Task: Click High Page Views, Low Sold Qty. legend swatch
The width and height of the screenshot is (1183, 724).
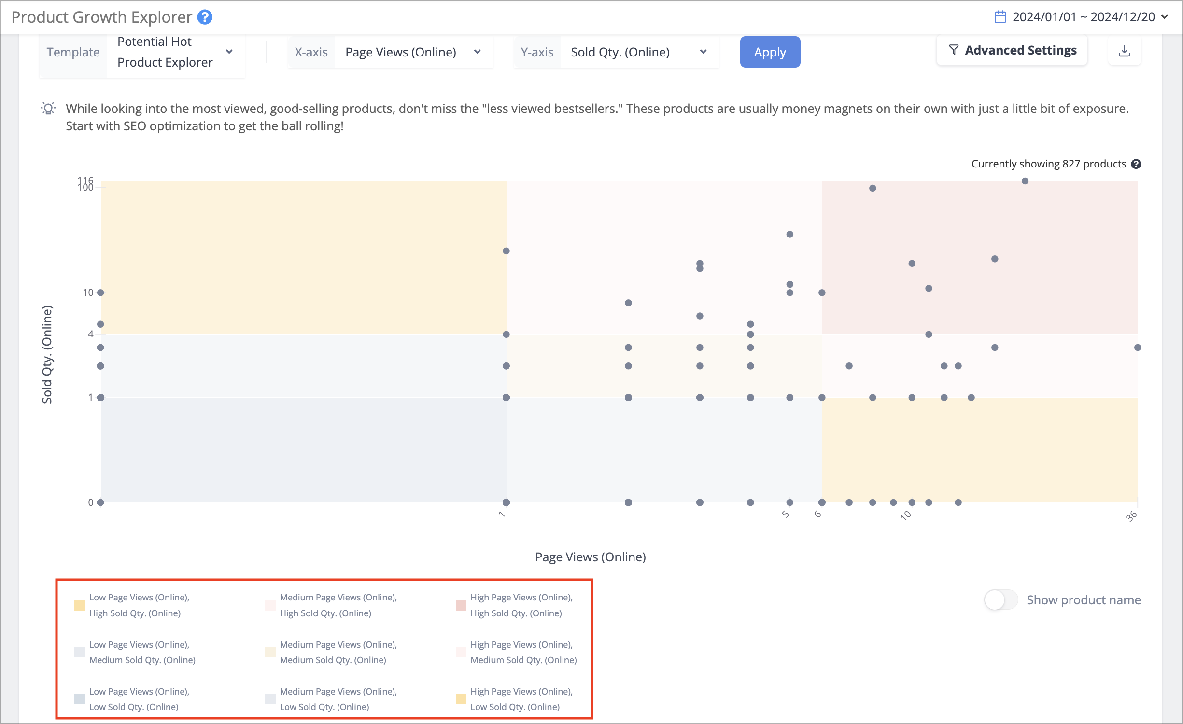Action: click(x=461, y=699)
